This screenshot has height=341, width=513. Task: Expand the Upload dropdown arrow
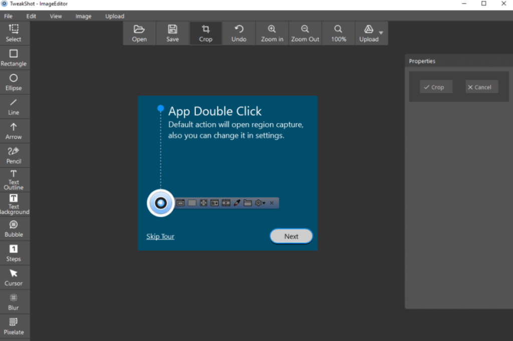point(381,33)
